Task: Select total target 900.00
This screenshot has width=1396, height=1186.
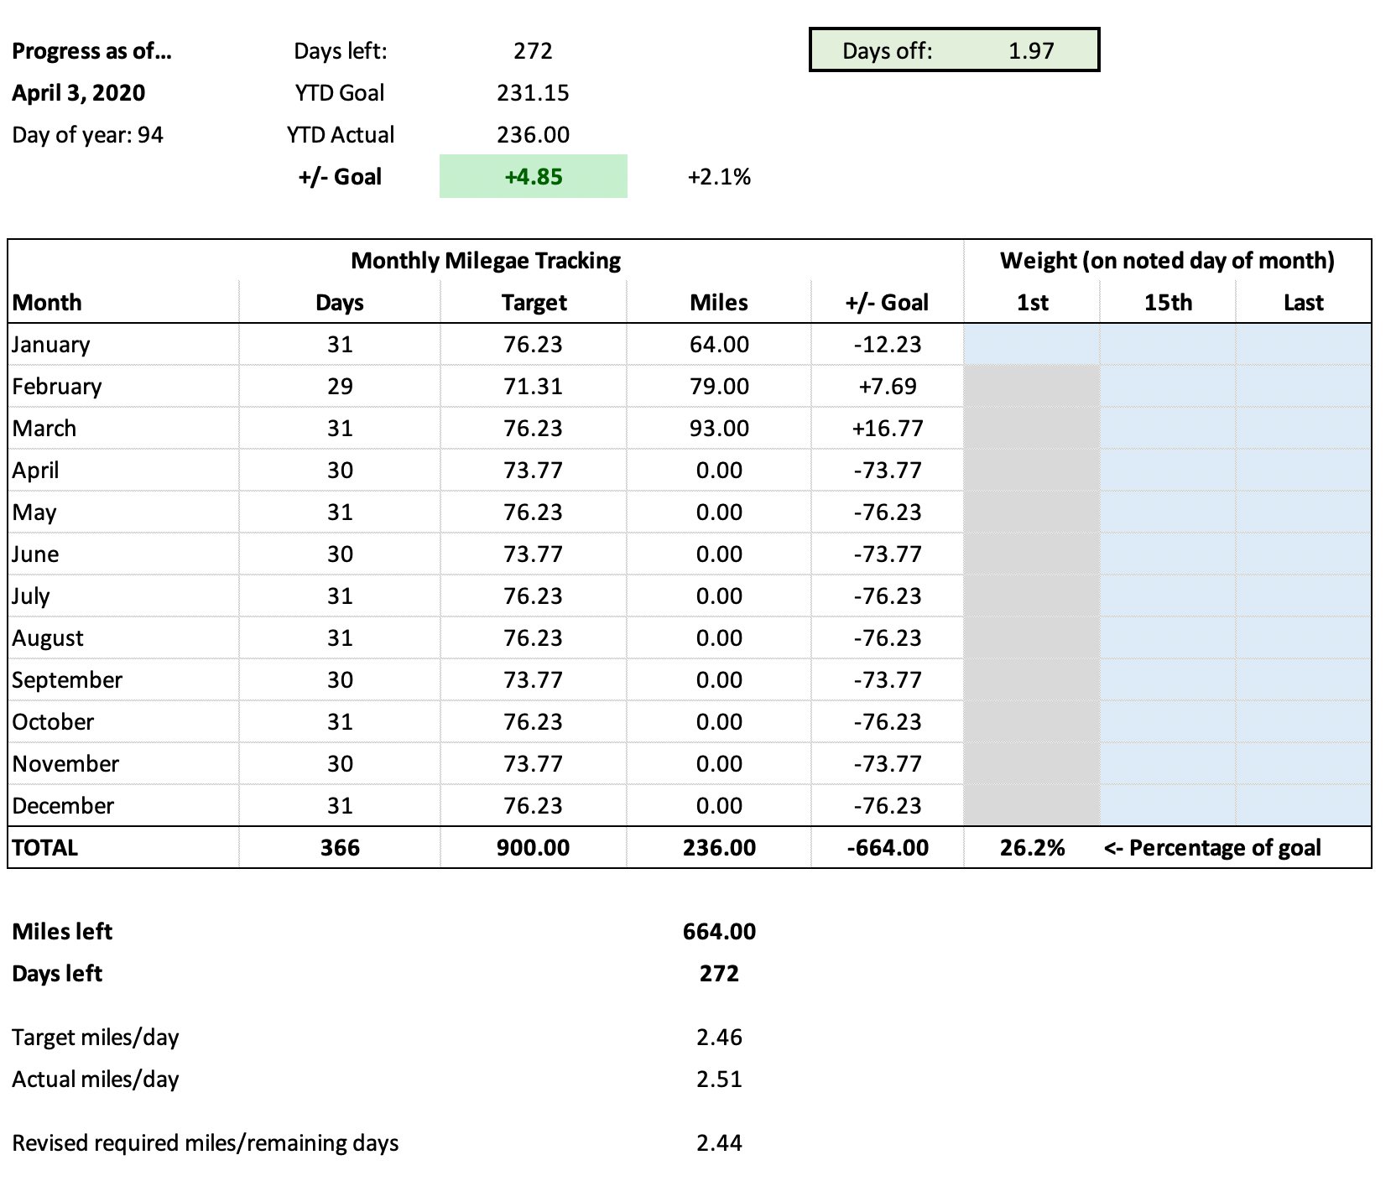Action: tap(533, 848)
